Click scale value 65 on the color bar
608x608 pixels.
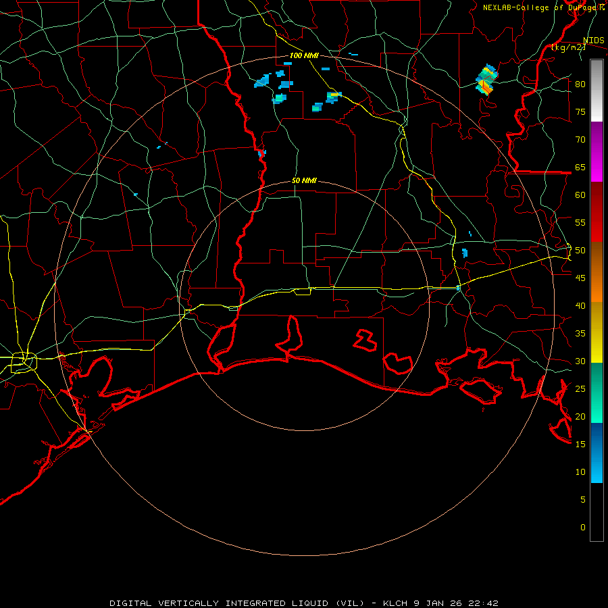click(x=580, y=168)
